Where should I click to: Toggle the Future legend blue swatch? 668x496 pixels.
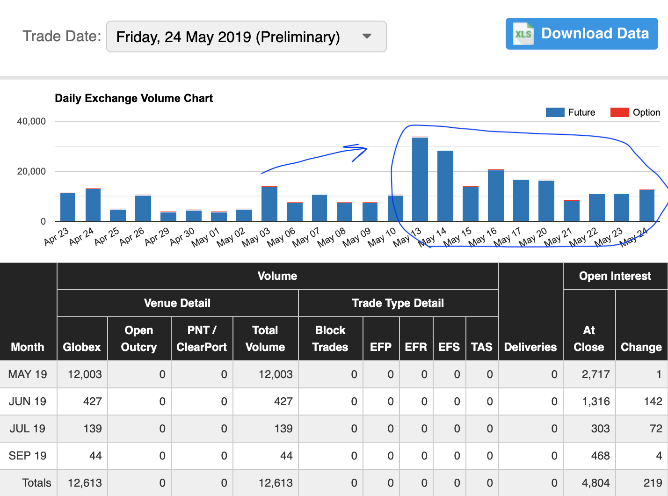click(555, 112)
